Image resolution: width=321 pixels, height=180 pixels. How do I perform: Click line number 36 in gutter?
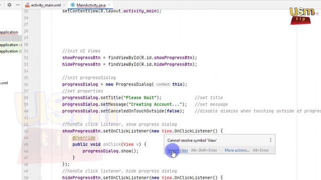26,84
